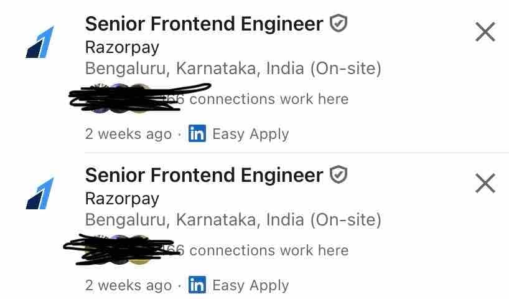Viewport: 509px width, 299px height.
Task: Click the verified shield badge in the second listing
Action: click(338, 175)
